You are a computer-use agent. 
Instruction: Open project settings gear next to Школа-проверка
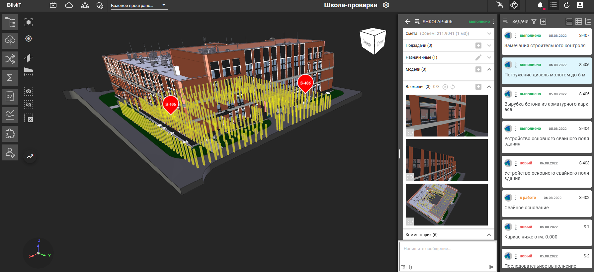386,5
